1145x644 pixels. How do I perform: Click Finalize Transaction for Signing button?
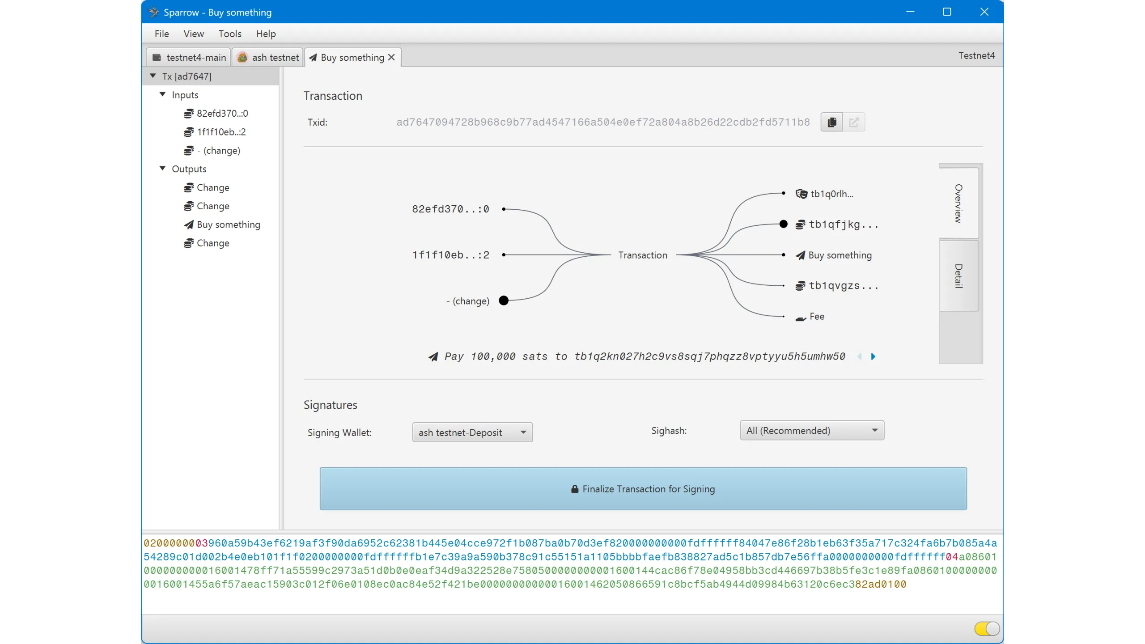[x=643, y=489]
